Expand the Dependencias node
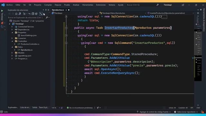The width and height of the screenshot is (206, 116). pos(12,30)
